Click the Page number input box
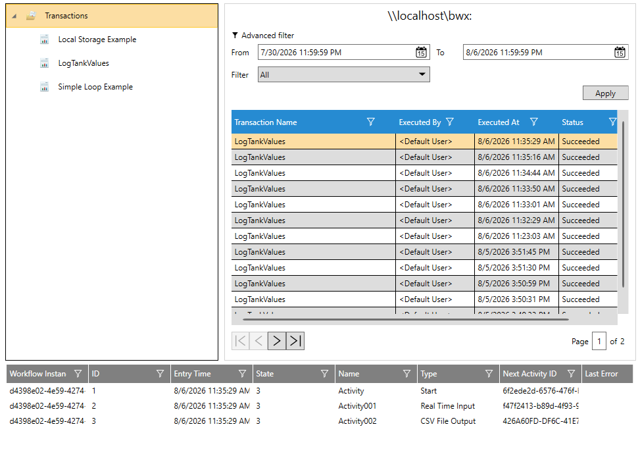This screenshot has width=638, height=462. tap(599, 341)
